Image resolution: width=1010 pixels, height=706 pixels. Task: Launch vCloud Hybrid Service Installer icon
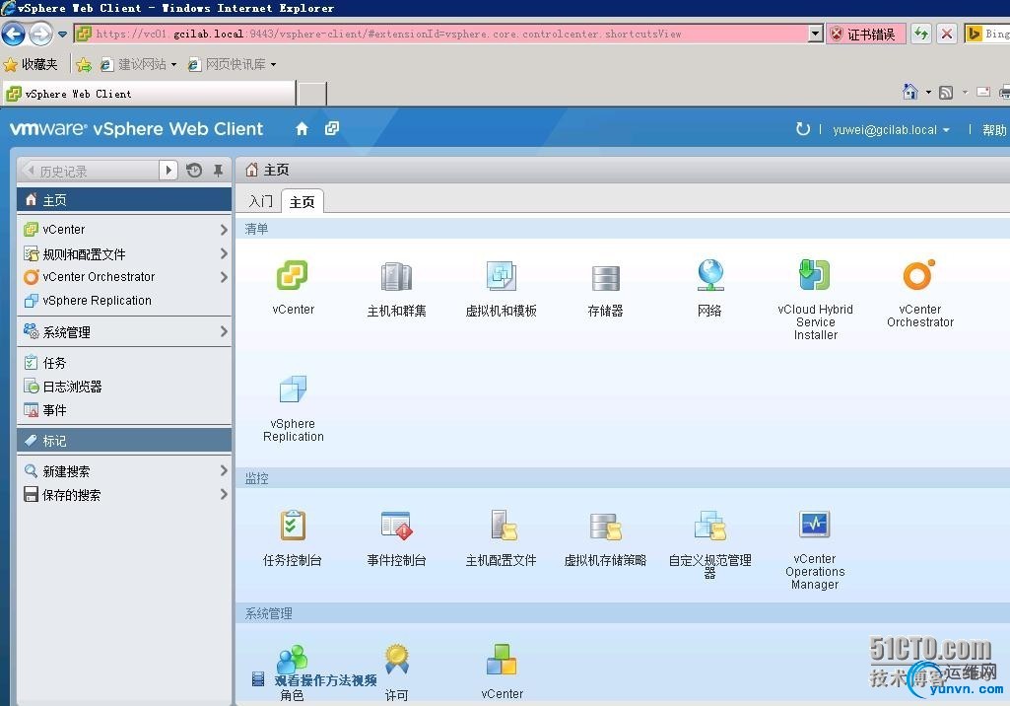[x=815, y=275]
